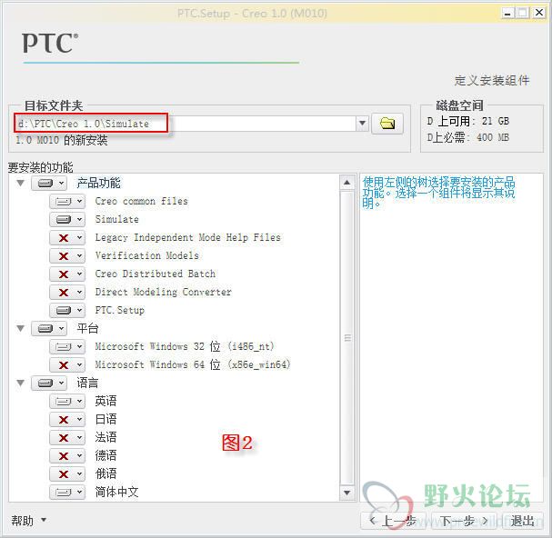Select the PTC.Setup label
The width and height of the screenshot is (552, 538).
coord(120,310)
